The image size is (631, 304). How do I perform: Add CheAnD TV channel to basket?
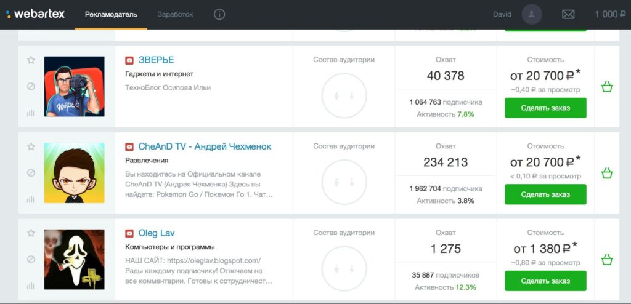606,174
